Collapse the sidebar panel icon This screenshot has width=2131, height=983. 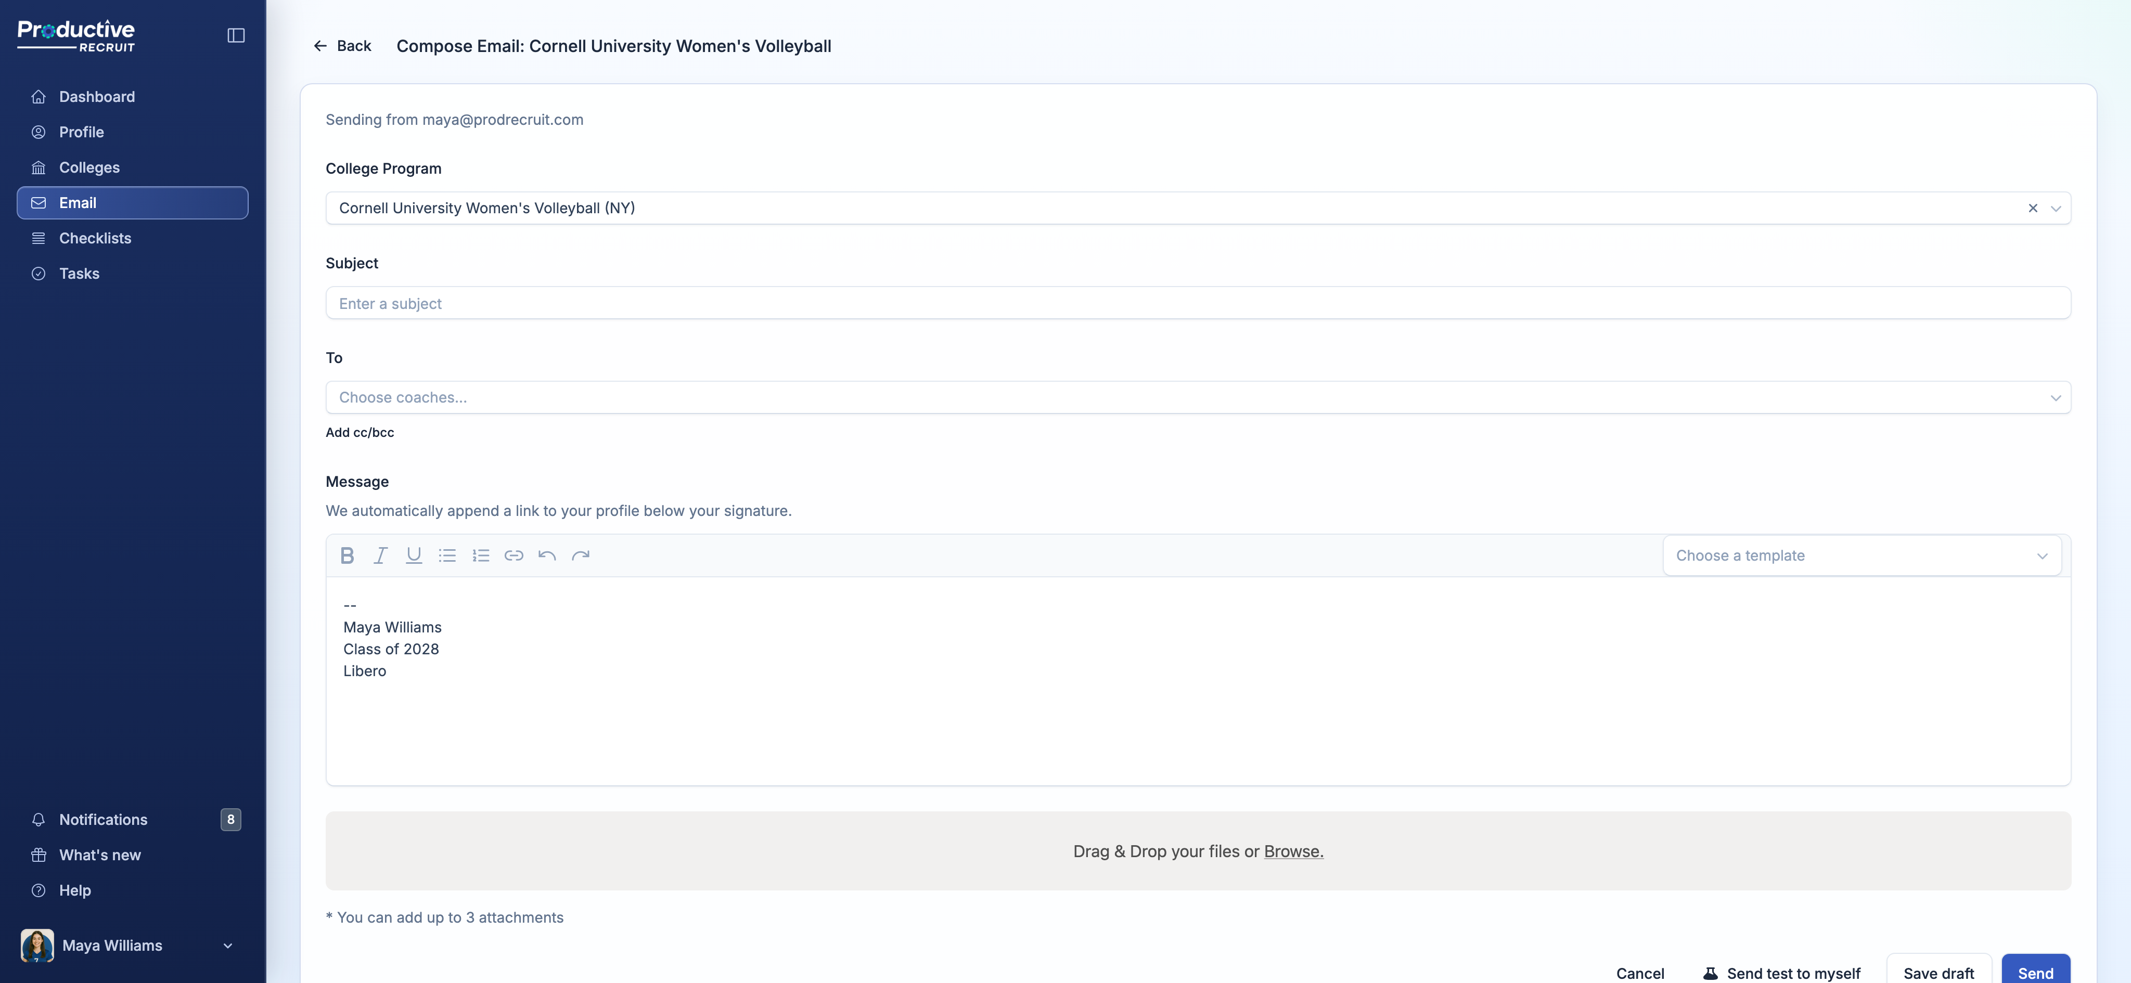pyautogui.click(x=236, y=35)
